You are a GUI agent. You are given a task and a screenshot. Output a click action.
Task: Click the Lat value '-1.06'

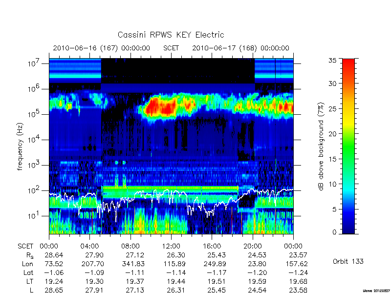pyautogui.click(x=54, y=273)
